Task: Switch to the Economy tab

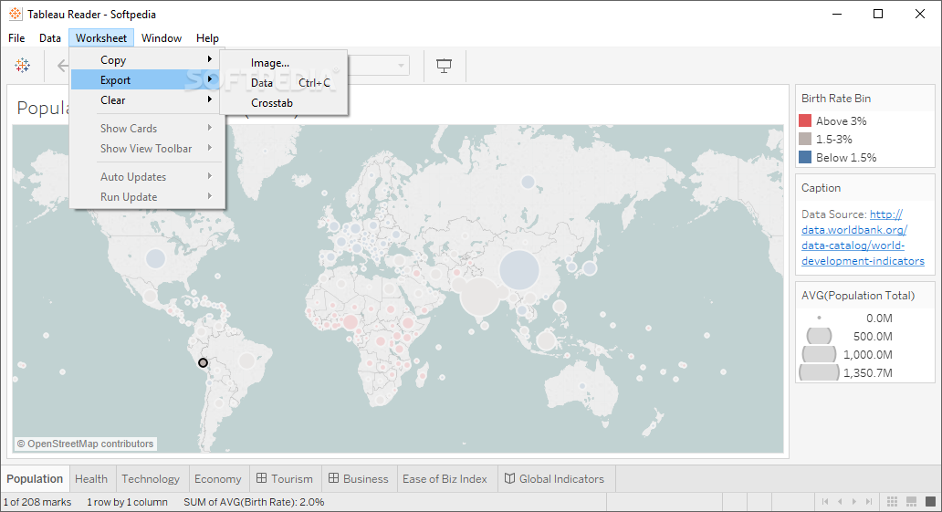Action: click(217, 479)
